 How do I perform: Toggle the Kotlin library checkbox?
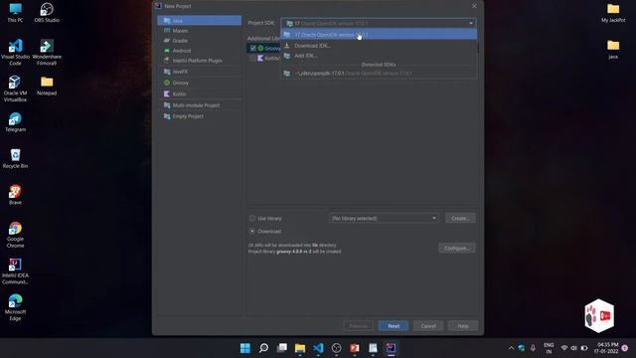pos(253,58)
